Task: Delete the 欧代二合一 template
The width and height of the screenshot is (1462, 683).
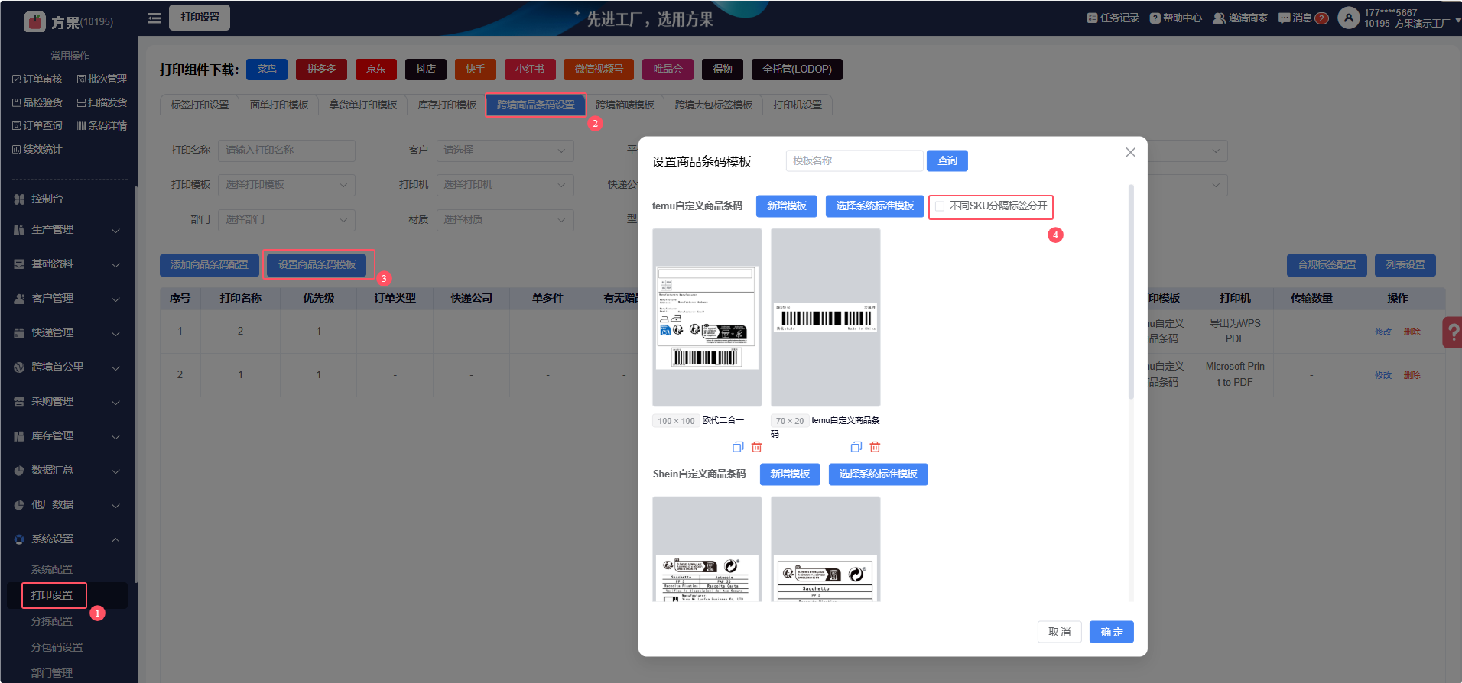Action: coord(756,447)
